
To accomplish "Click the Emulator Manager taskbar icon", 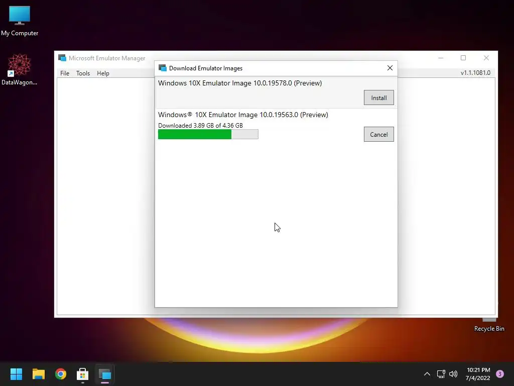I will 105,374.
